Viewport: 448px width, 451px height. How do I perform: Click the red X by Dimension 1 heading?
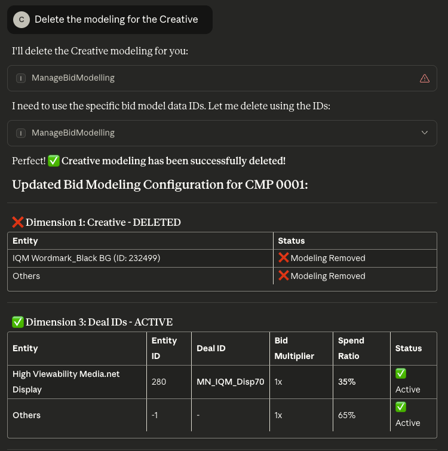[x=18, y=222]
